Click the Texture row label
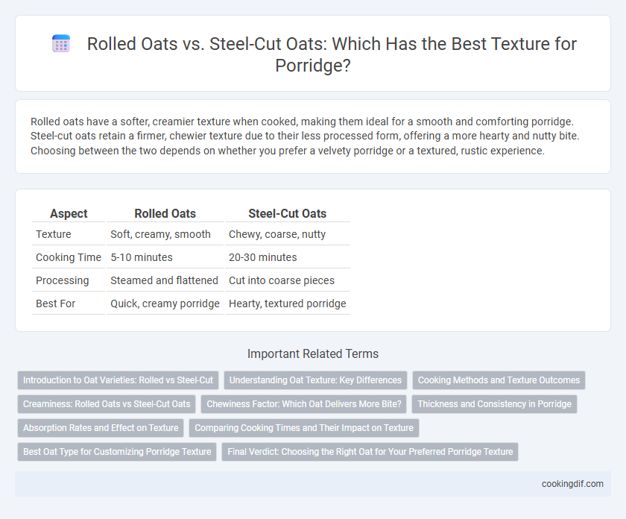626x519 pixels. [x=54, y=234]
